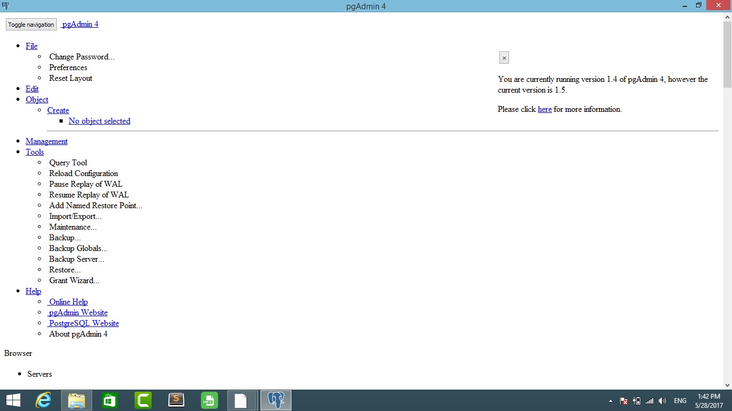Viewport: 732px width, 411px height.
Task: Open Sublime Text from the taskbar
Action: coord(176,400)
